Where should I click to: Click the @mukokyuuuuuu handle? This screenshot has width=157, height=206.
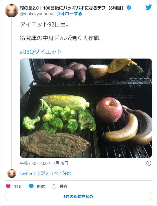click(x=36, y=13)
